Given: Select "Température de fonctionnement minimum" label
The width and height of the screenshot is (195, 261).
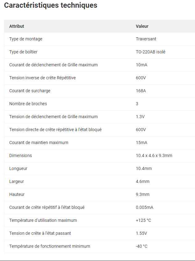Looking at the screenshot, I should (50, 246).
